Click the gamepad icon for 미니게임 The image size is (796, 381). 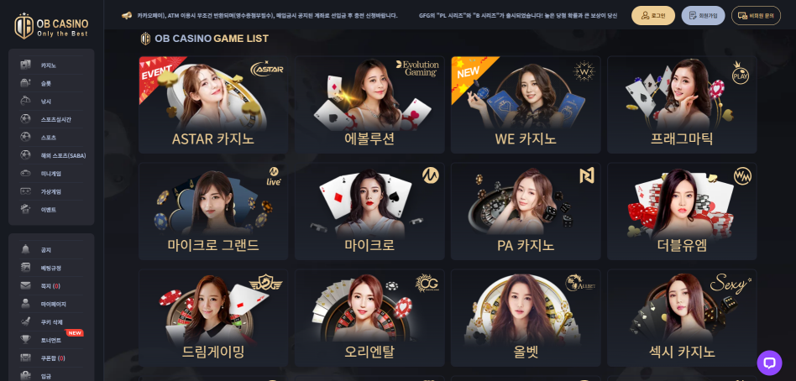click(25, 173)
